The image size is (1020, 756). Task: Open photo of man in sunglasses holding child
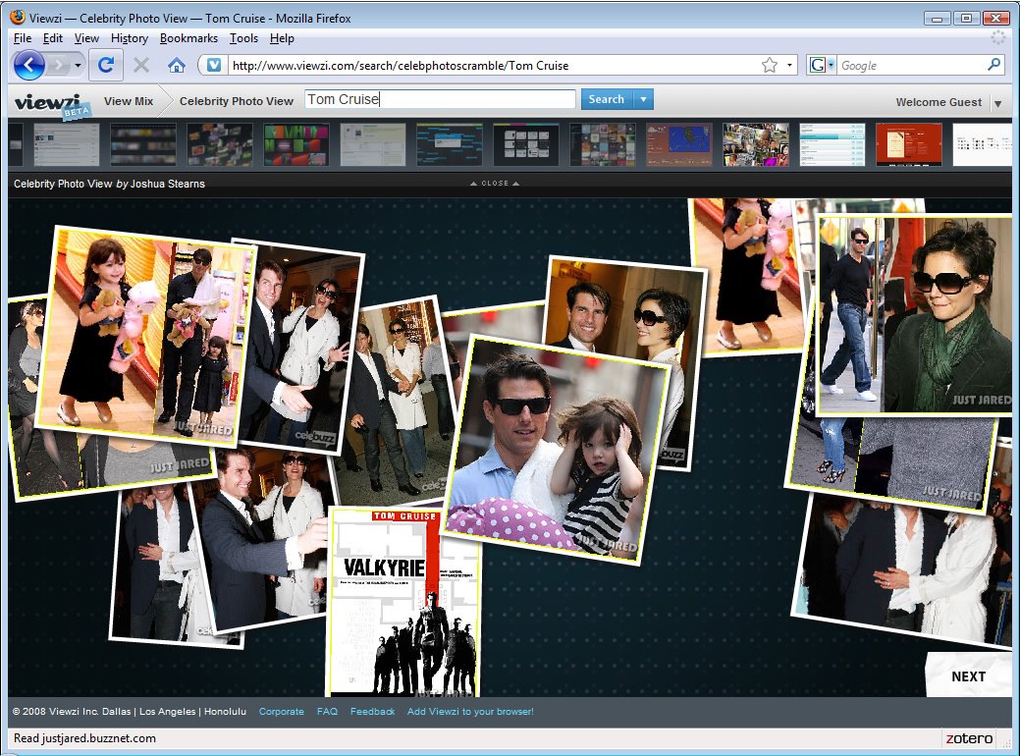tap(559, 449)
